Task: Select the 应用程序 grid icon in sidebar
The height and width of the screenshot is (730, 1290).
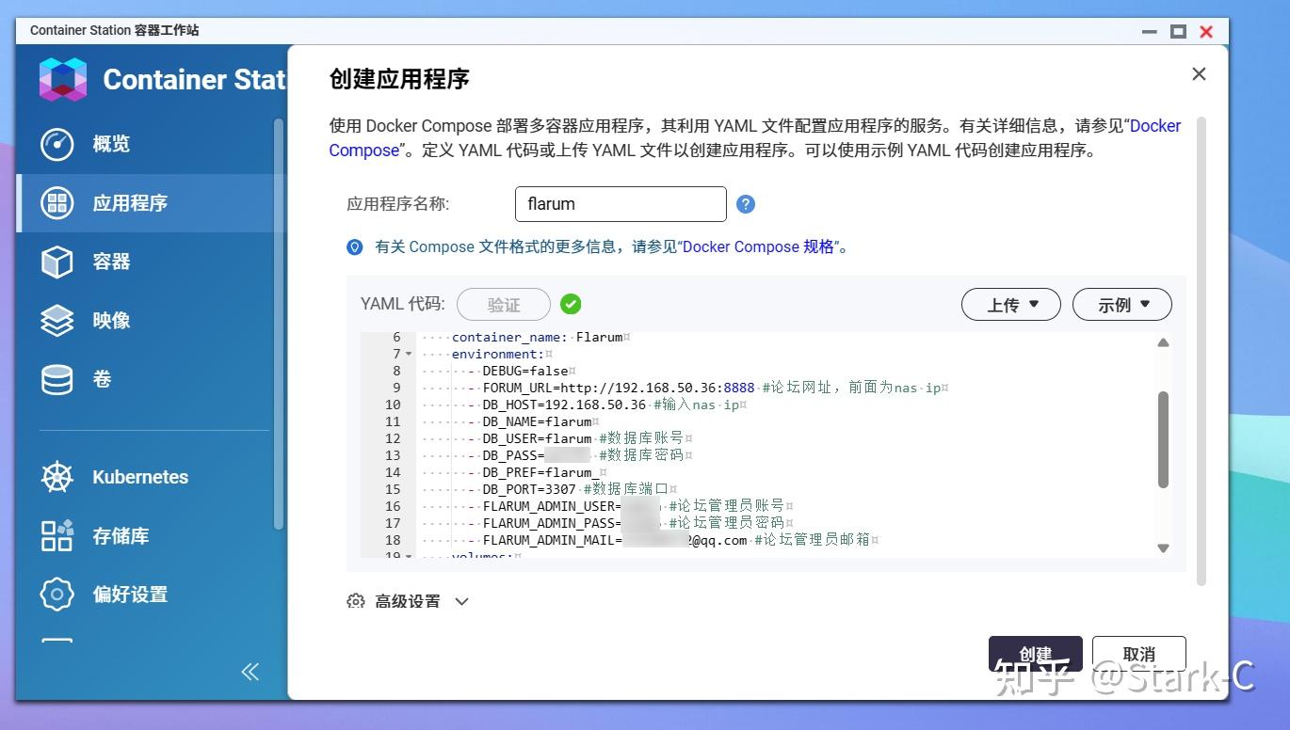Action: point(56,203)
